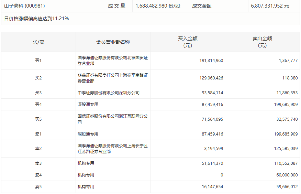301x194 pixels.
Task: Click 机构专用 in the 卖3 row
Action: pos(86,163)
